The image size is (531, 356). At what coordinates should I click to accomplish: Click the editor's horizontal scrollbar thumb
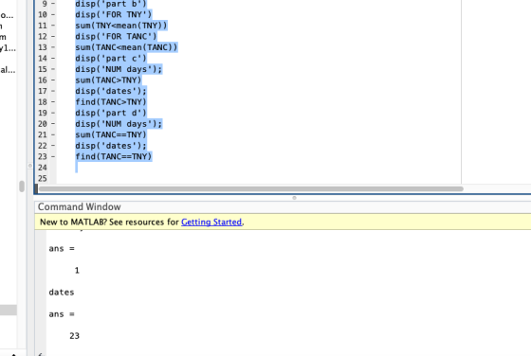[x=251, y=189]
